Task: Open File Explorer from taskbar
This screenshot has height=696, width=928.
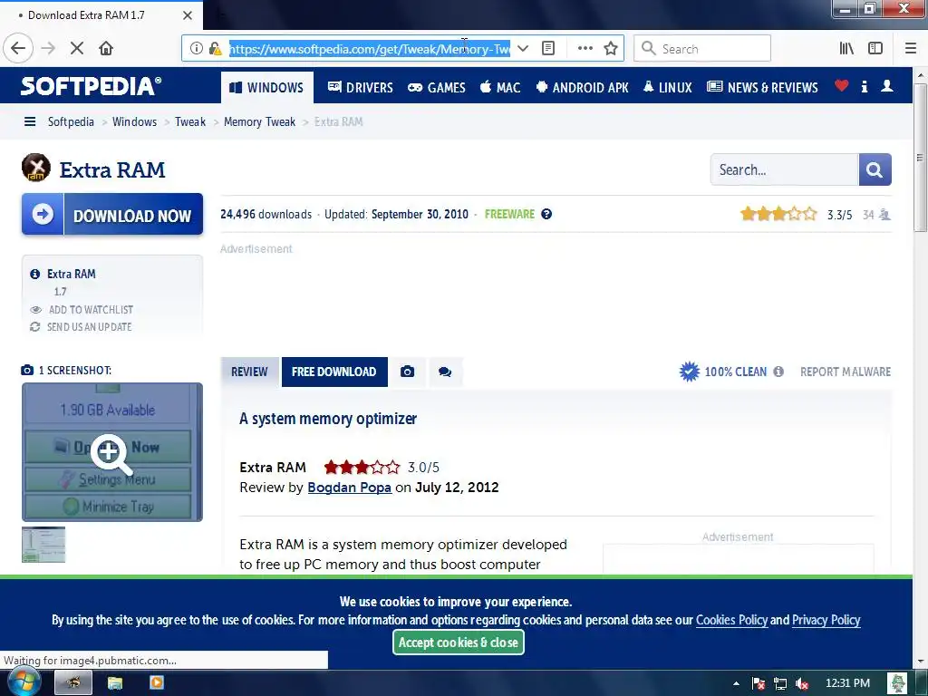Action: (115, 683)
